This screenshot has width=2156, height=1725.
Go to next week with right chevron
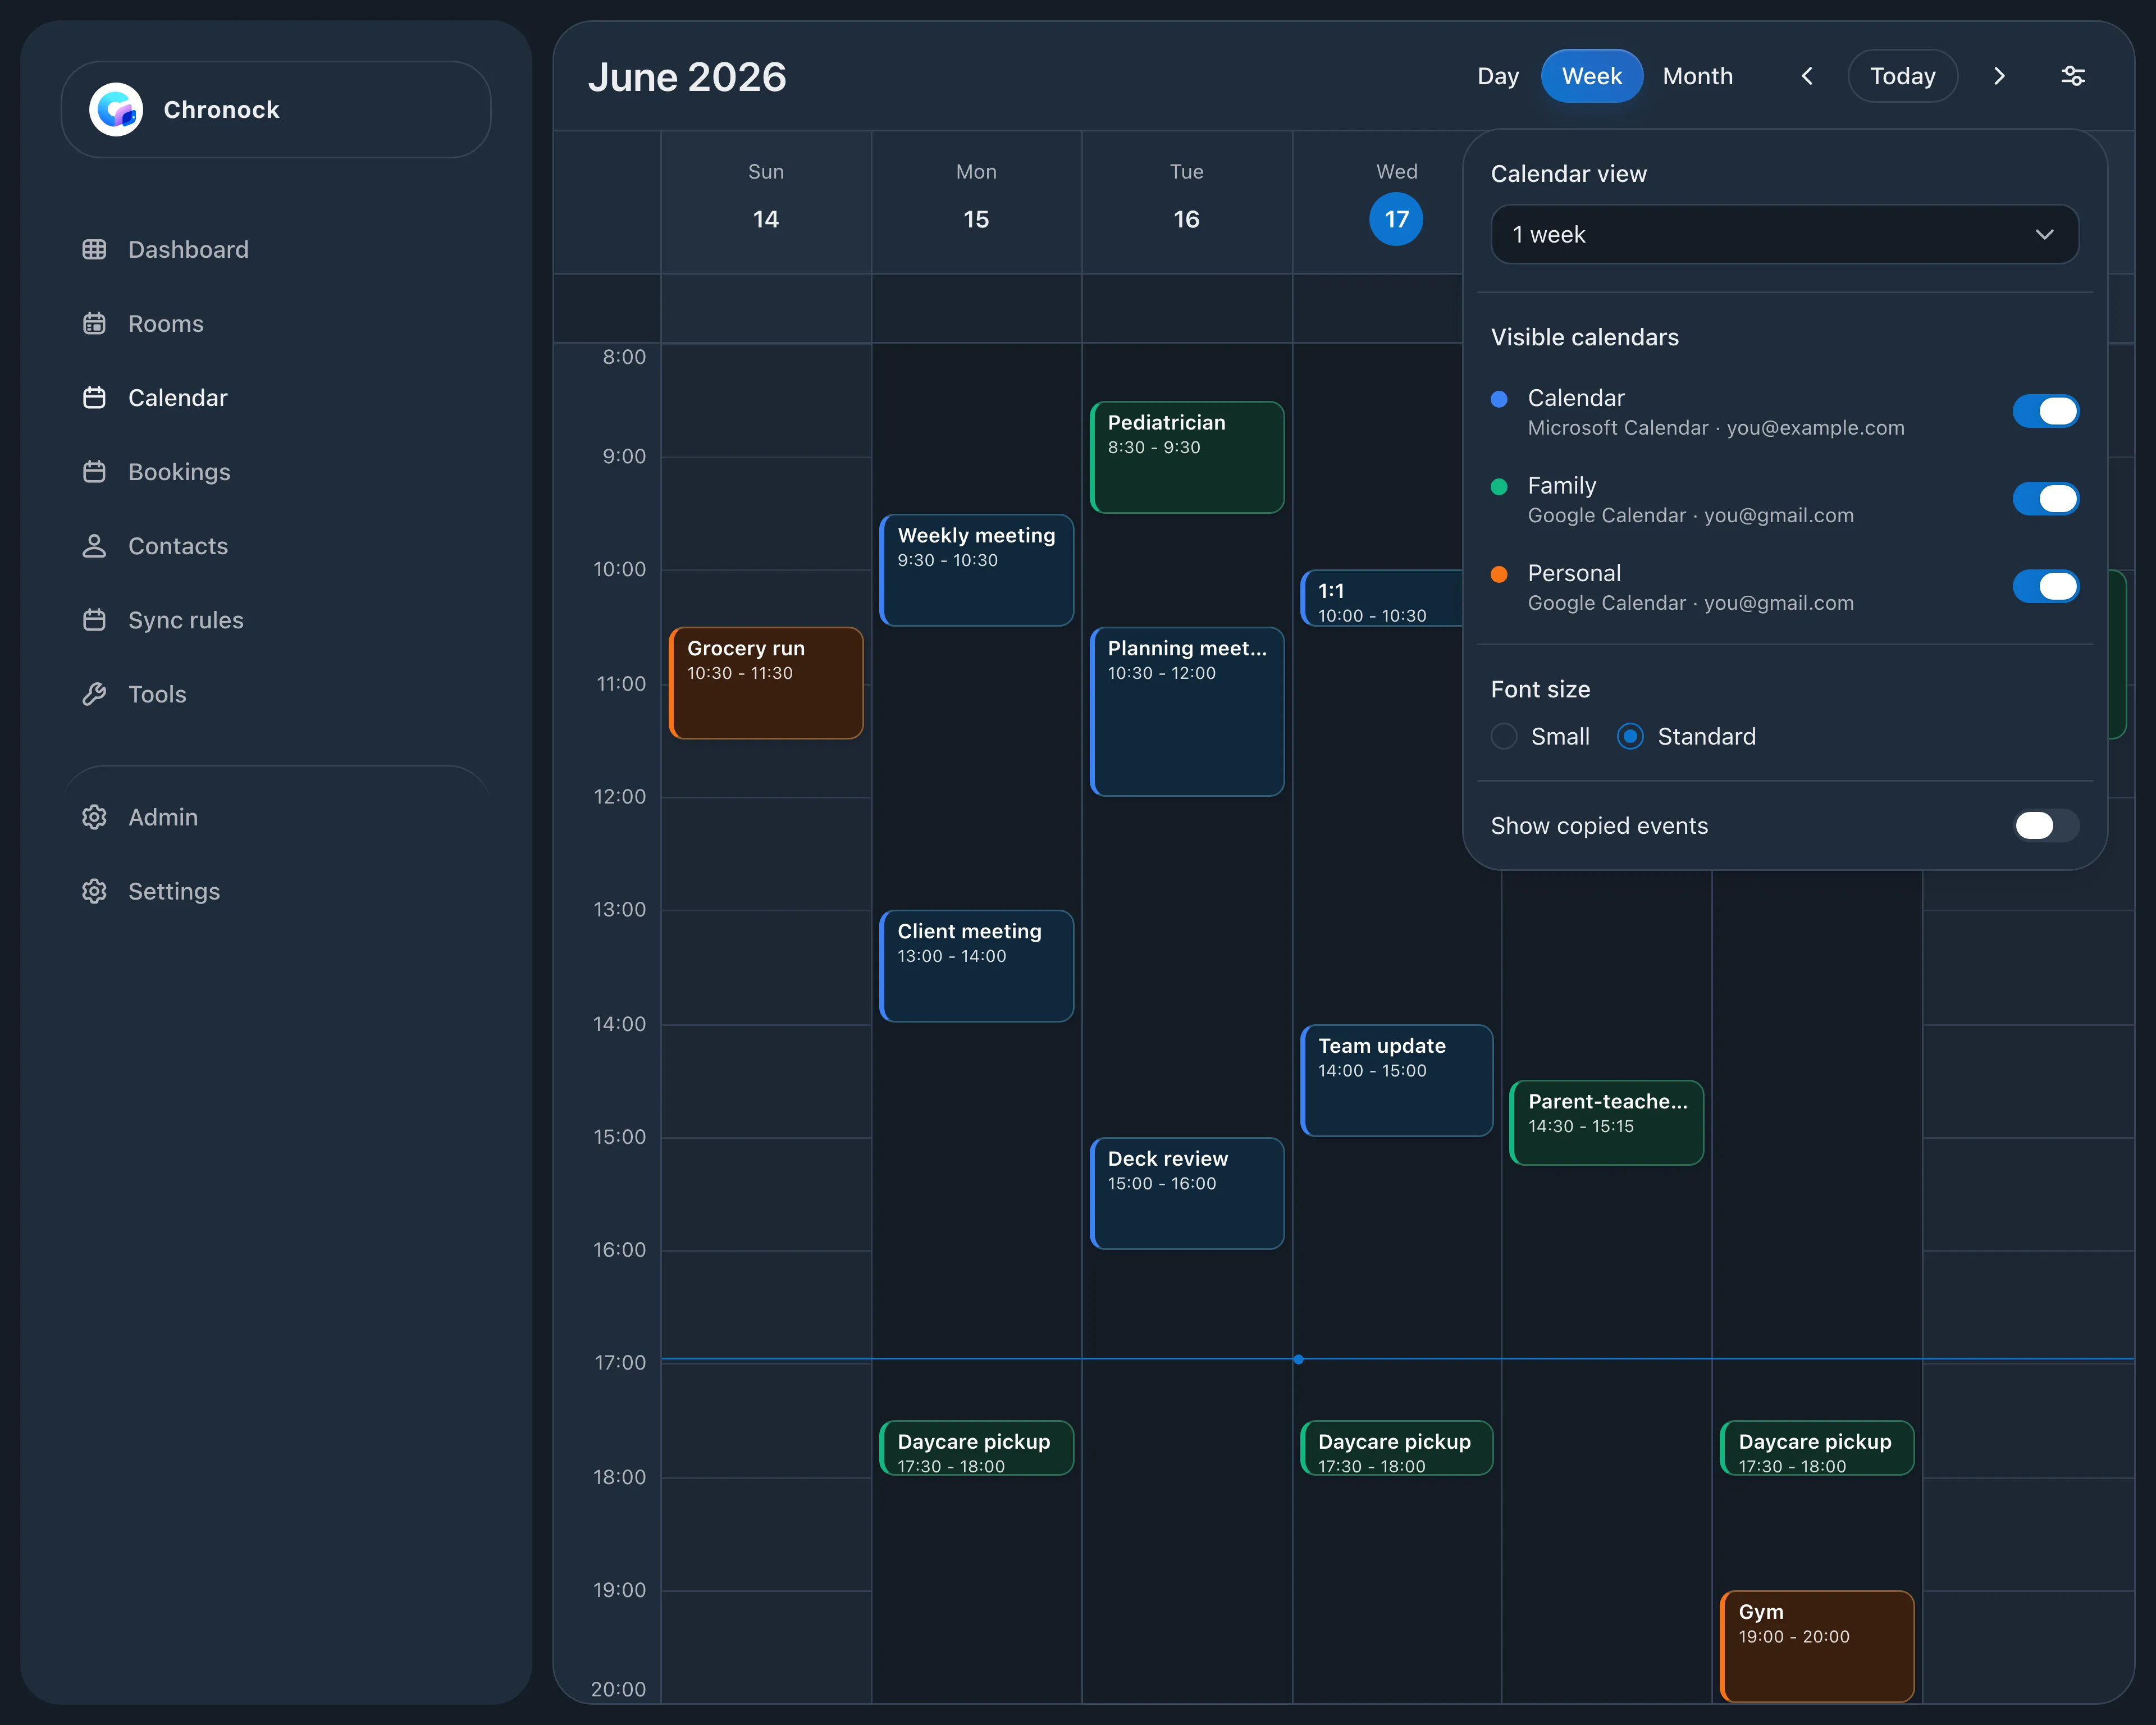coord(1999,76)
